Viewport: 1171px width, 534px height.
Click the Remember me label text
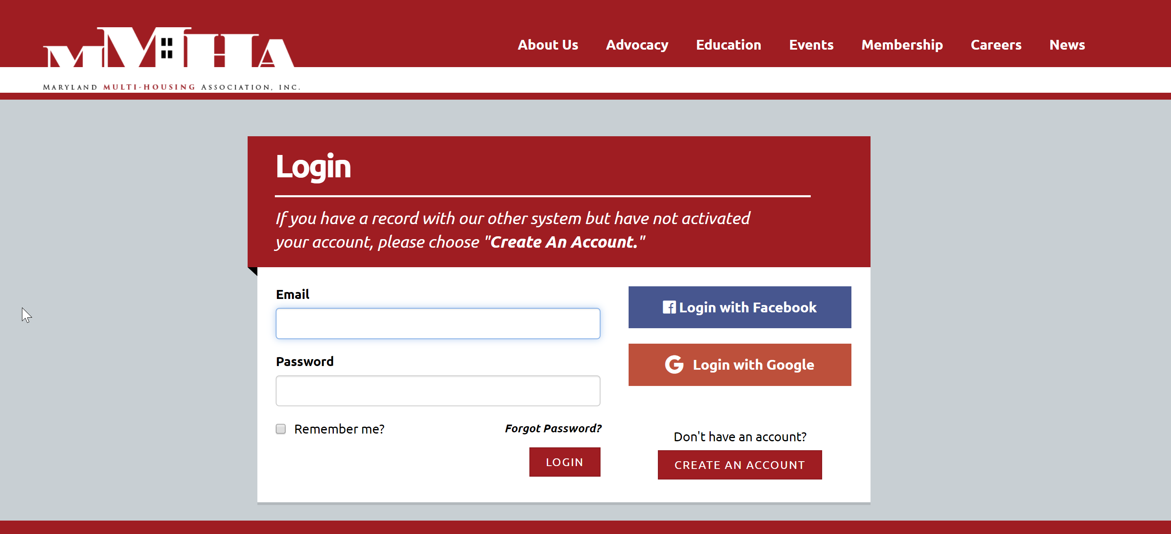coord(339,429)
